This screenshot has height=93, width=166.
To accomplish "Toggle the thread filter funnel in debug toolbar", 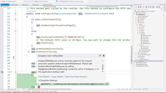I will tap(57, 2).
